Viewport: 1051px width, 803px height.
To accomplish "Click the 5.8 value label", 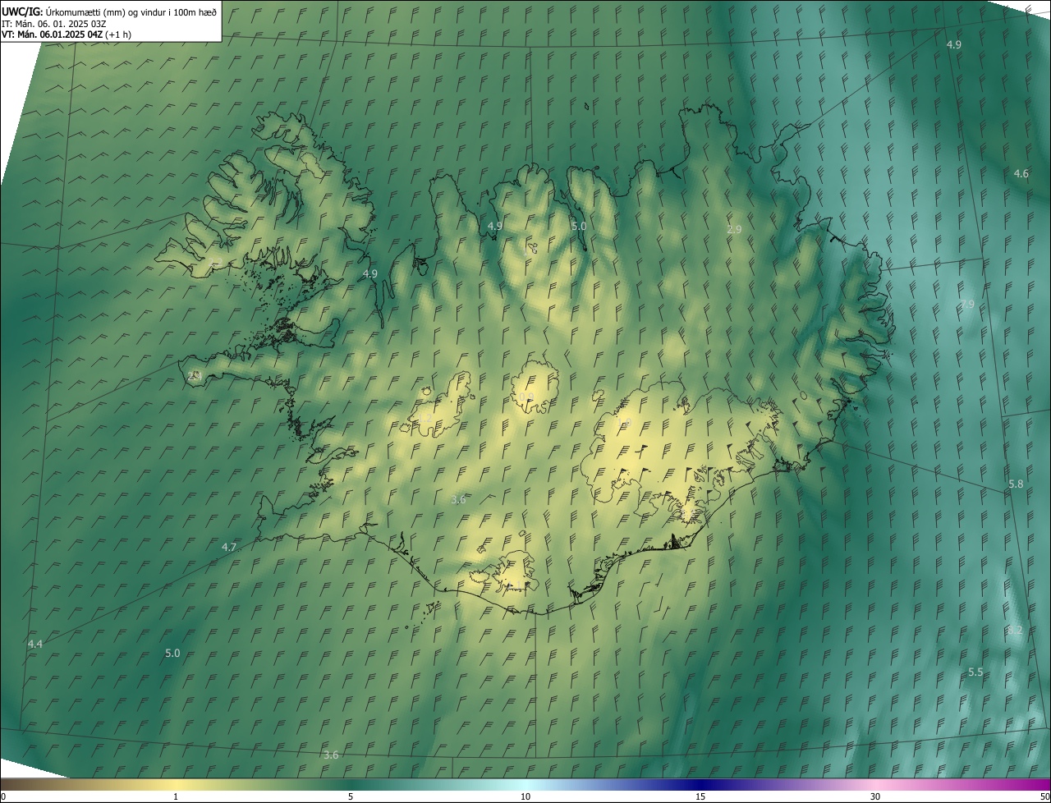I will (1016, 484).
